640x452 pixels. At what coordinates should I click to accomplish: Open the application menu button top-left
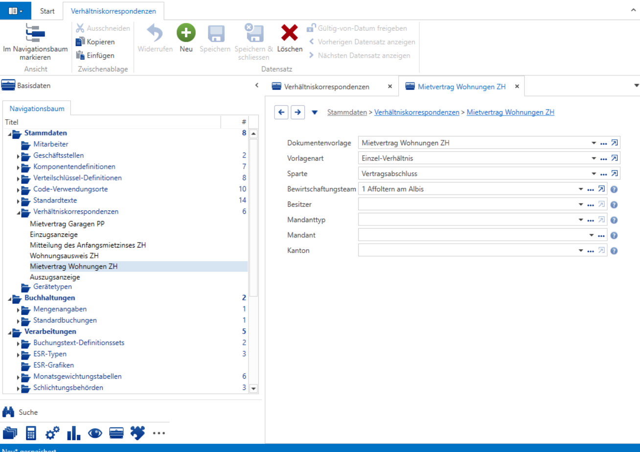[16, 10]
